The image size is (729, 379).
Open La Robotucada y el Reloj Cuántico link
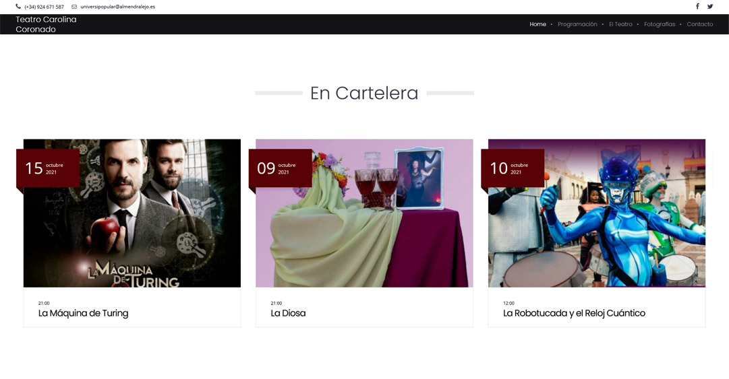click(x=574, y=313)
